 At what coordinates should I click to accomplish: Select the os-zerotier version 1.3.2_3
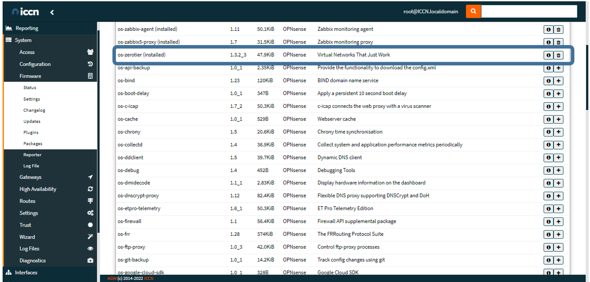[238, 55]
